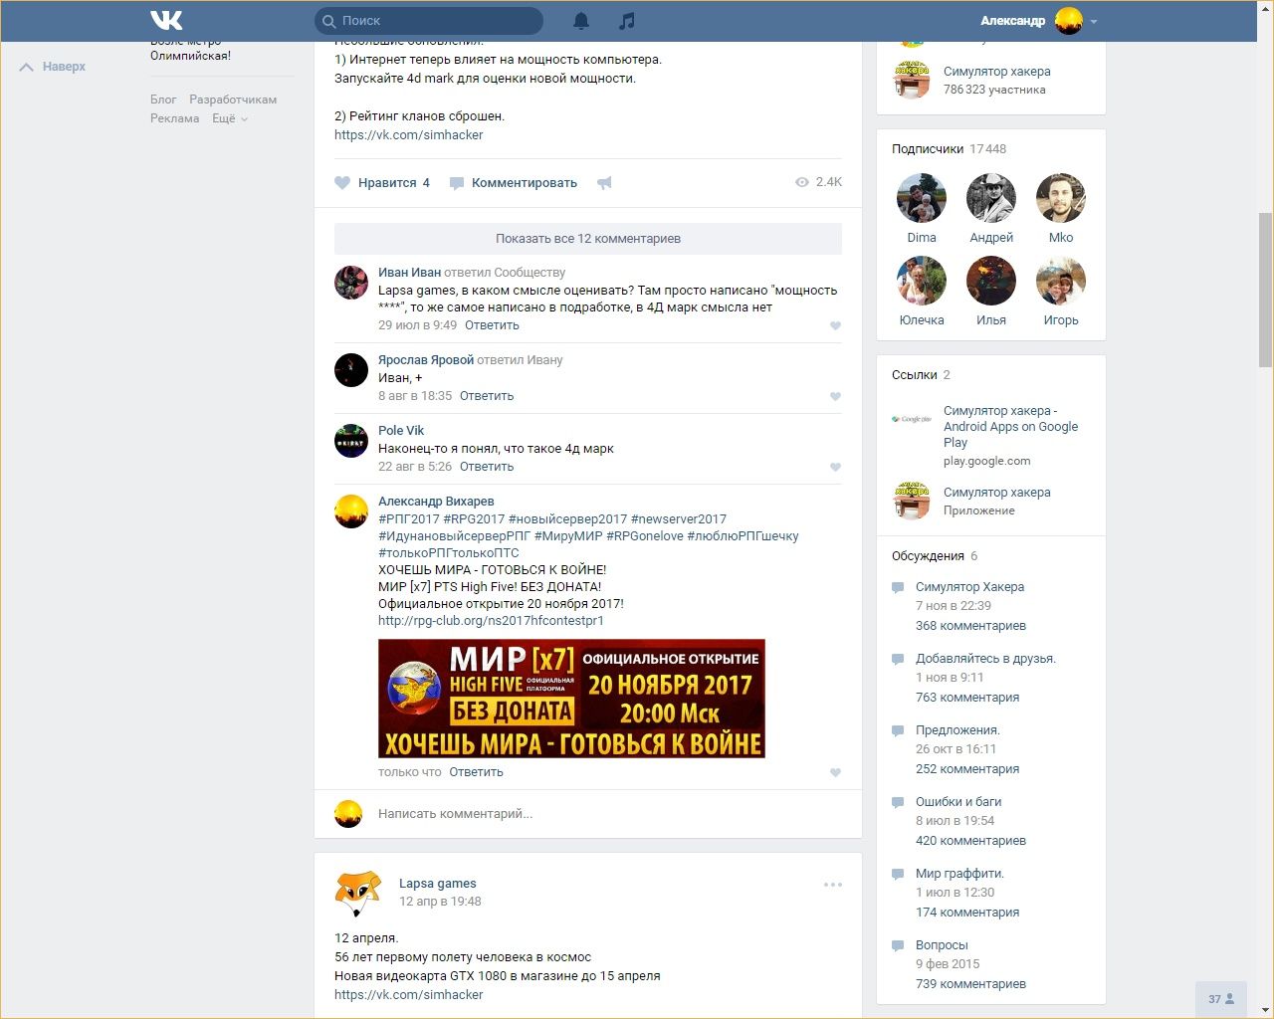Open subscriber Dima's profile photo
The width and height of the screenshot is (1274, 1019).
click(922, 198)
